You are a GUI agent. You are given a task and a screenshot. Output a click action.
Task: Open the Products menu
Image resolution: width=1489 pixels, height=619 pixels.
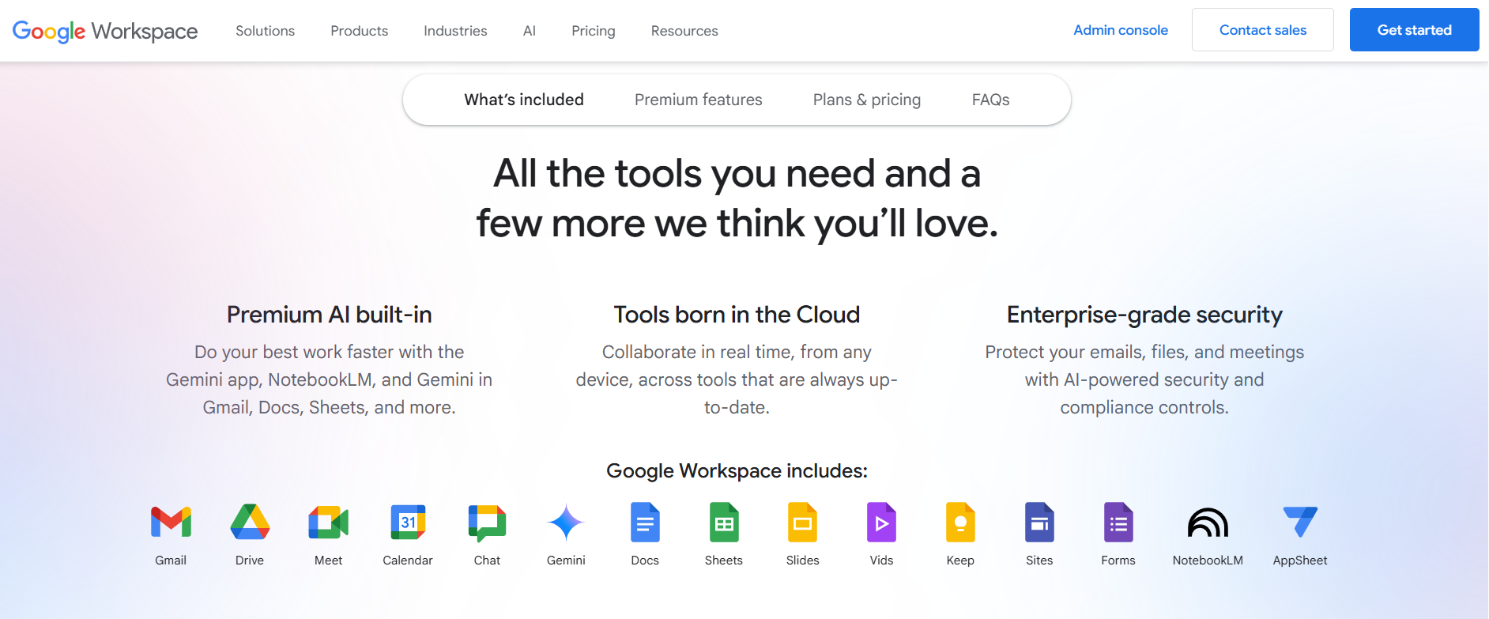point(359,31)
